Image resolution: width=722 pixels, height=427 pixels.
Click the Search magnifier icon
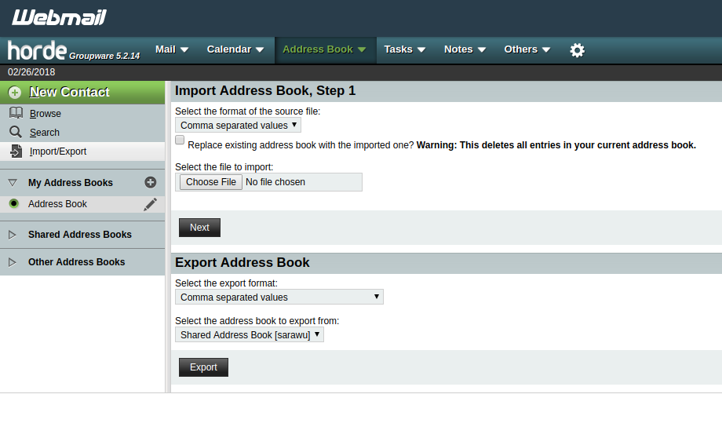coord(16,132)
